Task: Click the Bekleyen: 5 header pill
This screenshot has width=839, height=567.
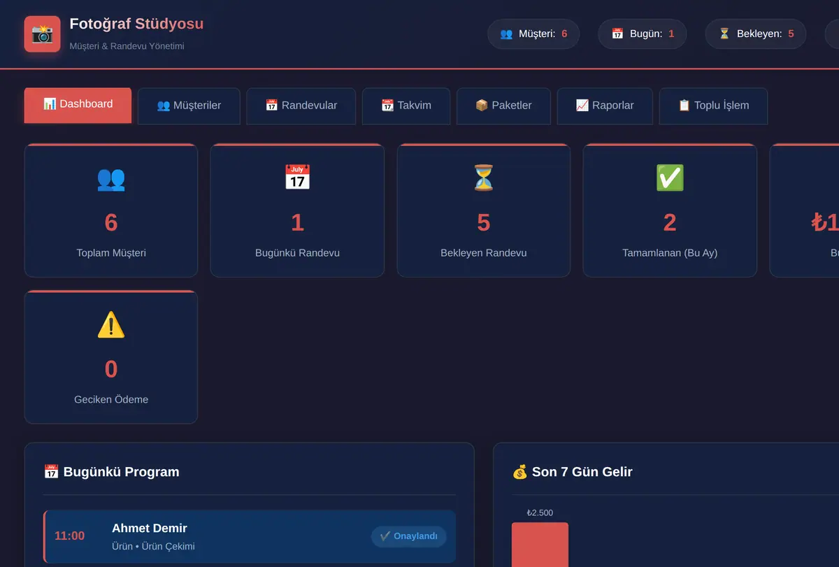Action: (x=756, y=34)
